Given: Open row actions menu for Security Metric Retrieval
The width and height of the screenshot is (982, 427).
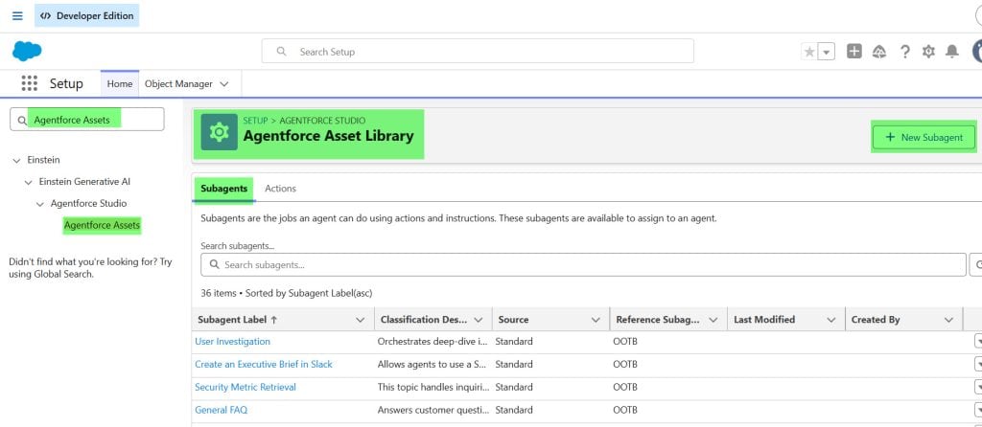Looking at the screenshot, I should pyautogui.click(x=978, y=387).
